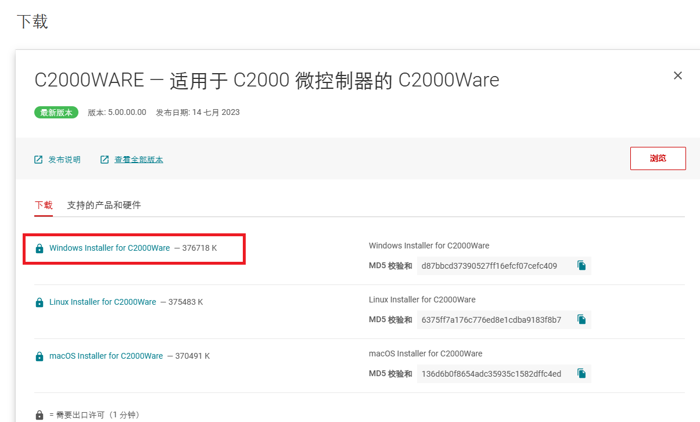The height and width of the screenshot is (422, 700).
Task: Click the lock icon in the export approval legend
Action: 39,415
